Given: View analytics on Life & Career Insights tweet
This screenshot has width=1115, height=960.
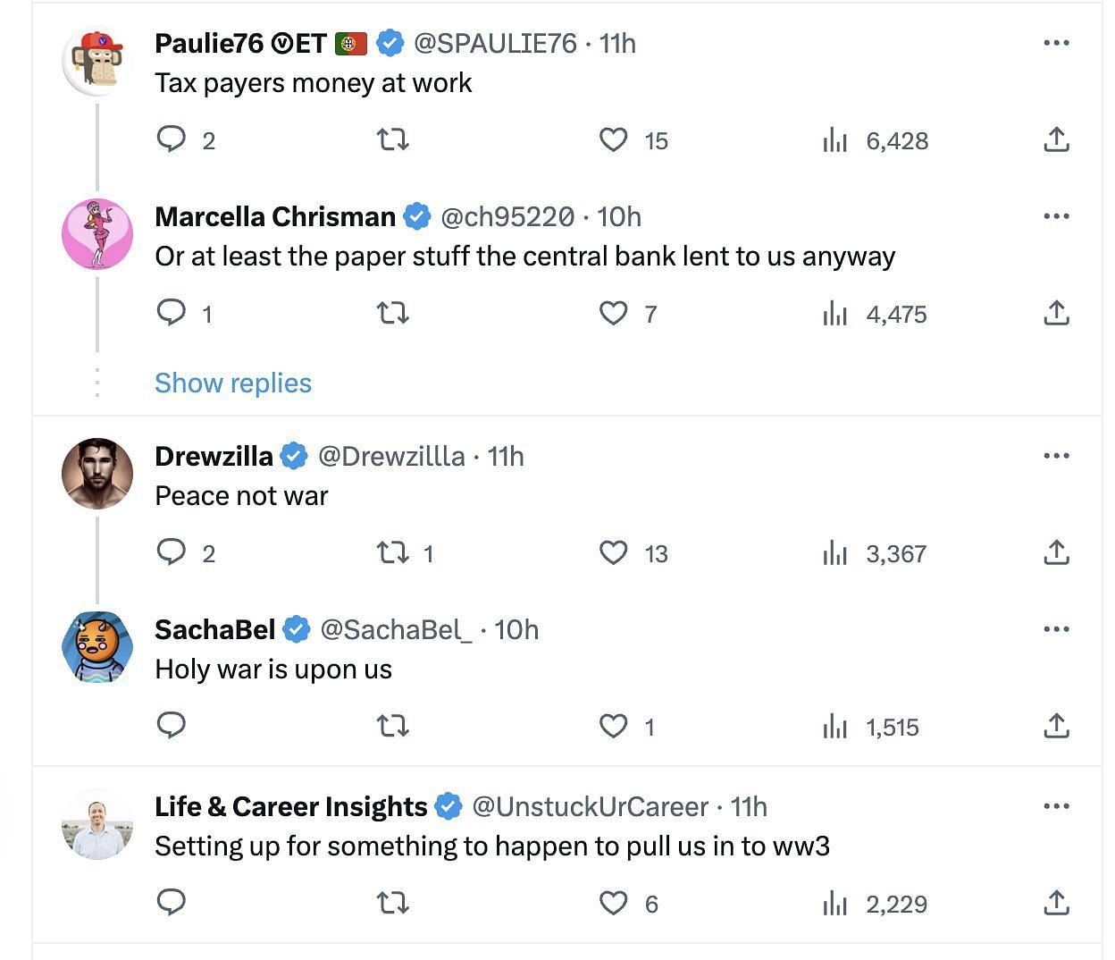Looking at the screenshot, I should coord(835,904).
